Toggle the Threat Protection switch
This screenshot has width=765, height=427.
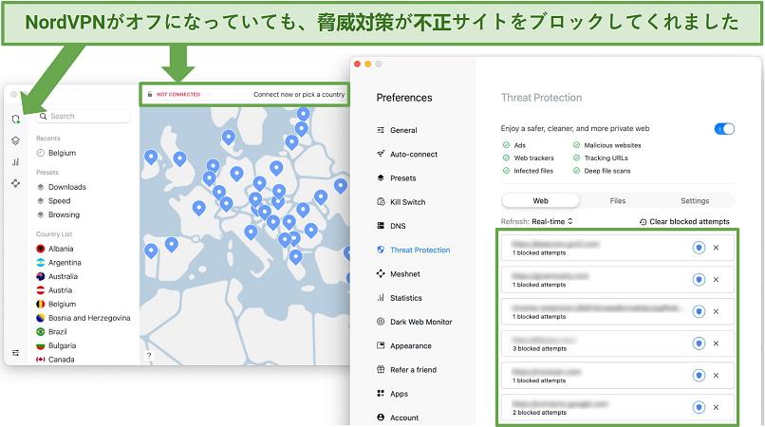tap(724, 129)
